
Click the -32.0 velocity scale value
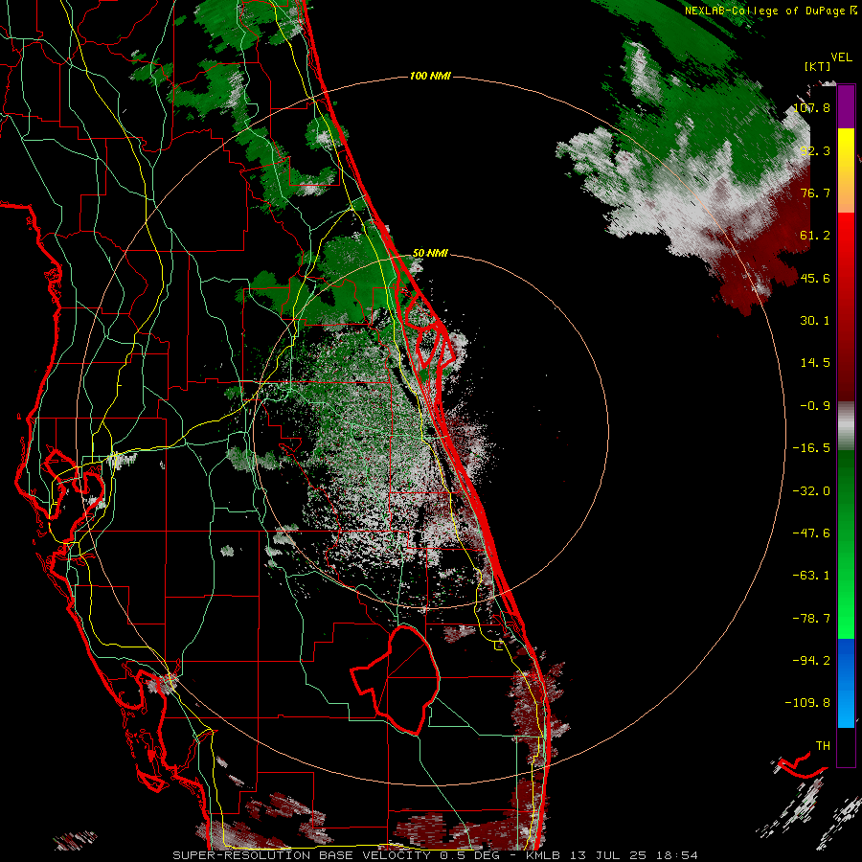tap(811, 491)
